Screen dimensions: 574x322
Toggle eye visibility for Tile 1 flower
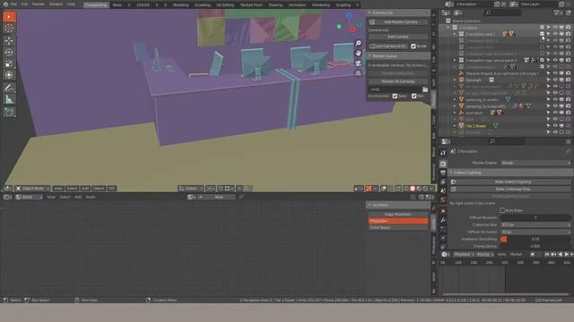[555, 126]
